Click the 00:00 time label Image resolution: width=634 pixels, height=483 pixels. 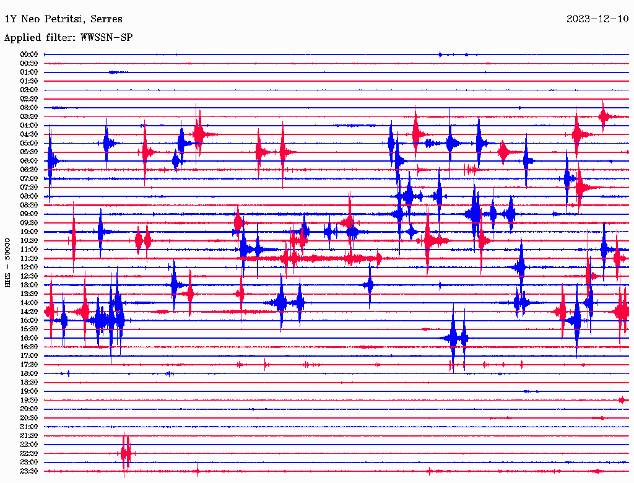click(x=29, y=54)
